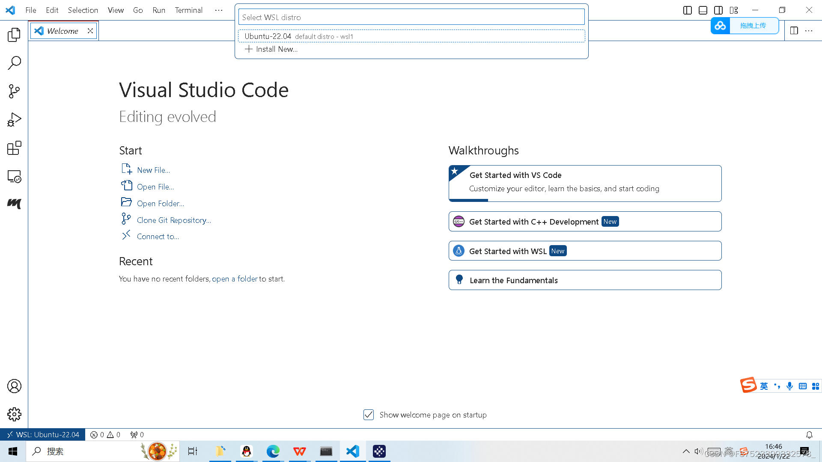The width and height of the screenshot is (822, 462).
Task: Click the taskbar search box
Action: [x=103, y=451]
